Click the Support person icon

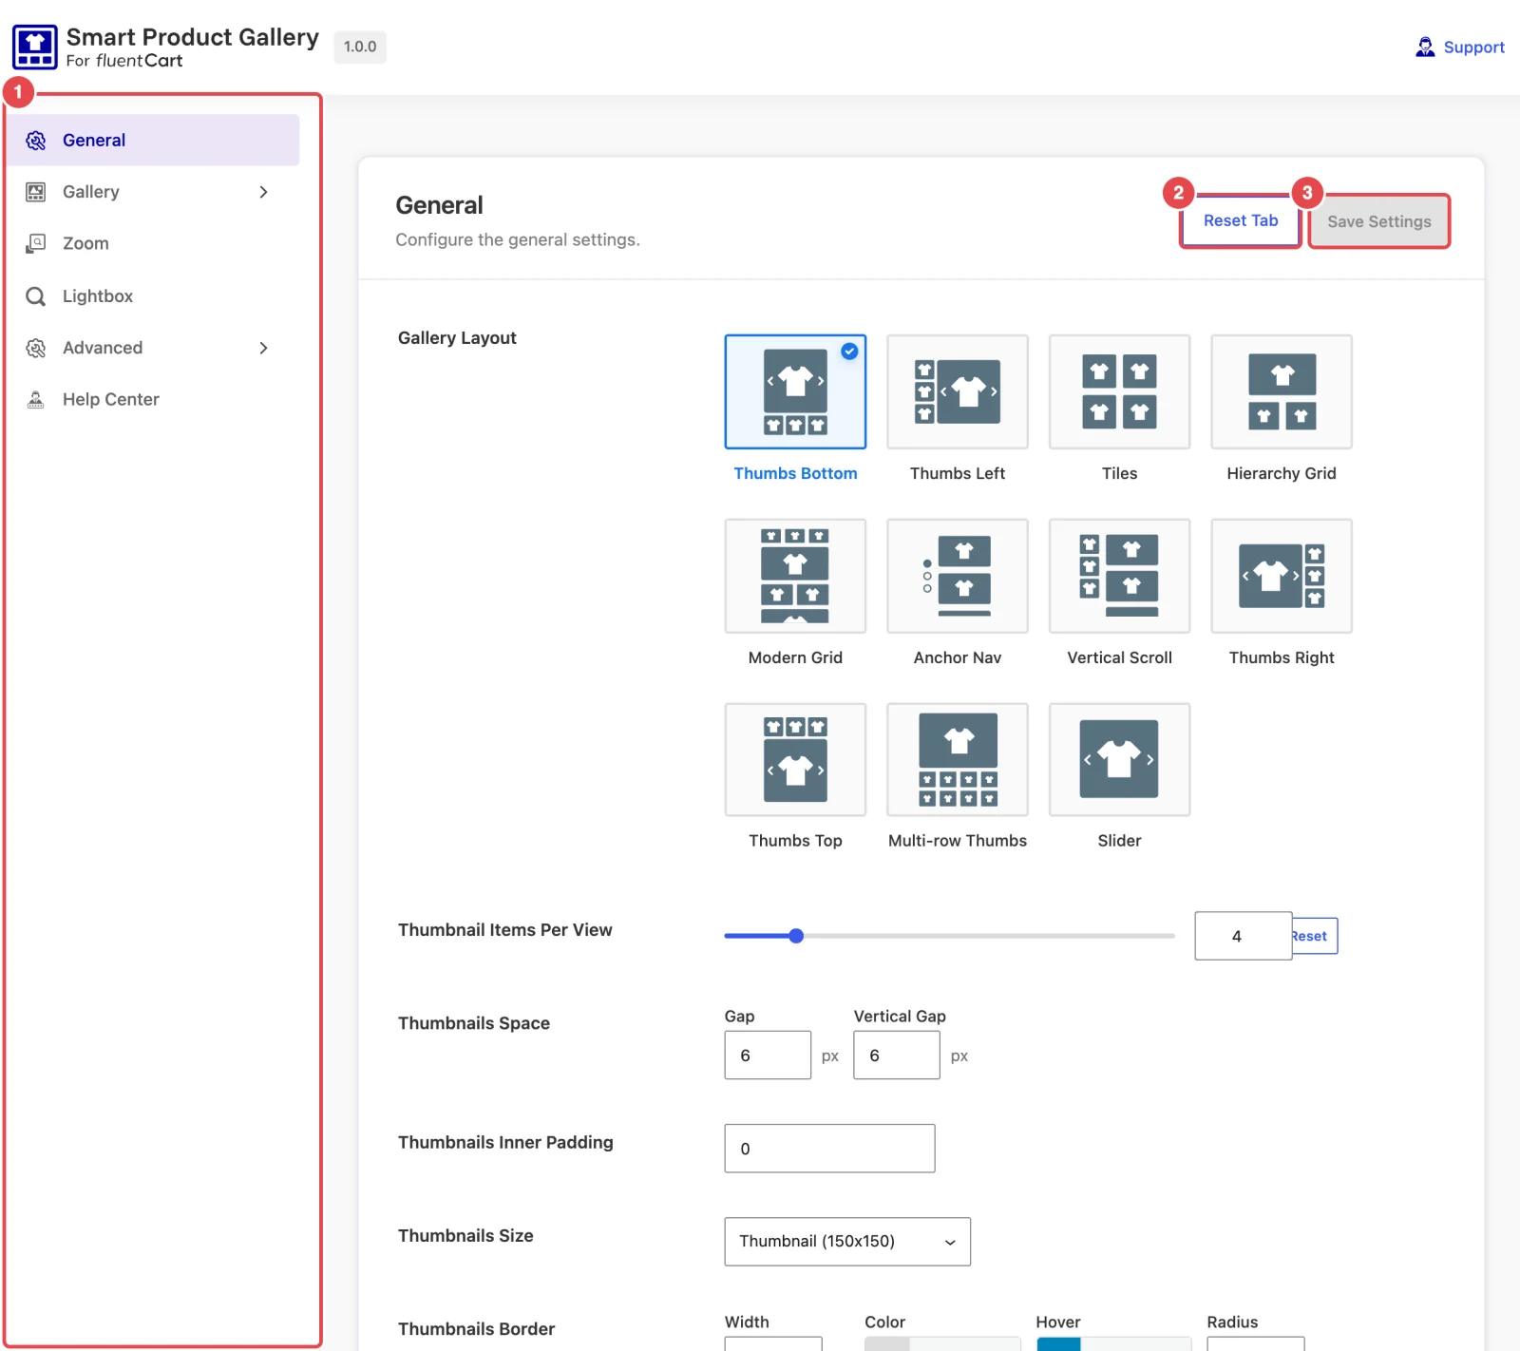1425,47
